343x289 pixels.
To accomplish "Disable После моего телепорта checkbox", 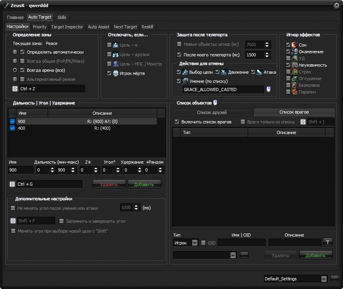I will click(179, 54).
